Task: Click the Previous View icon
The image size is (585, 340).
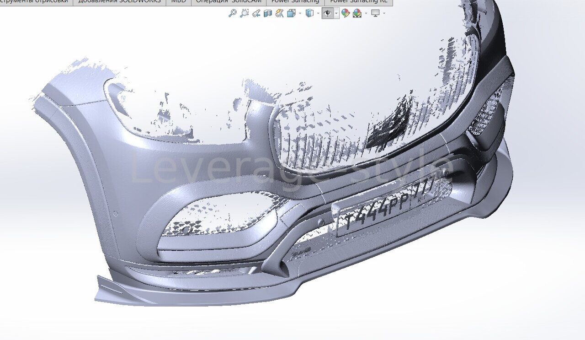Action: click(x=256, y=13)
